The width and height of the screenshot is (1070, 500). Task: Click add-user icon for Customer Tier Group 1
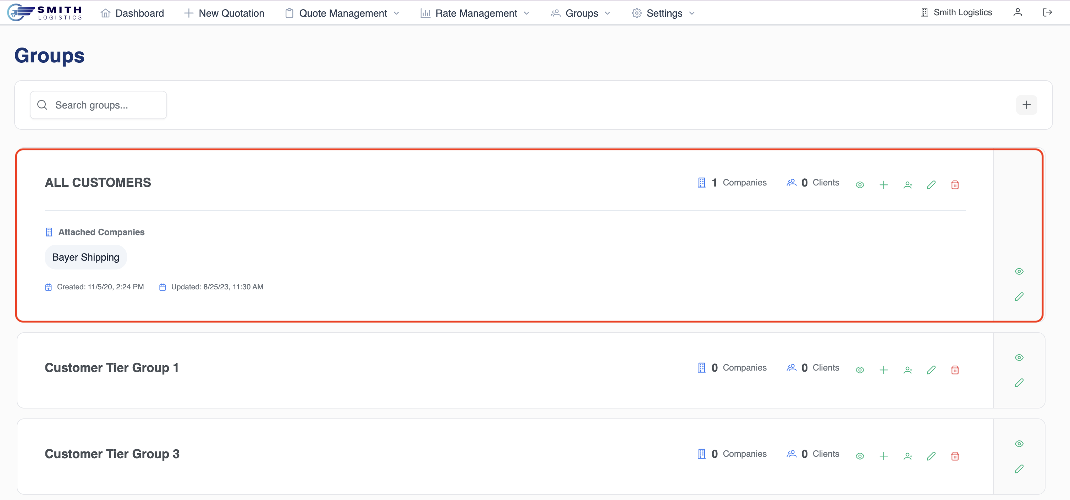click(908, 370)
